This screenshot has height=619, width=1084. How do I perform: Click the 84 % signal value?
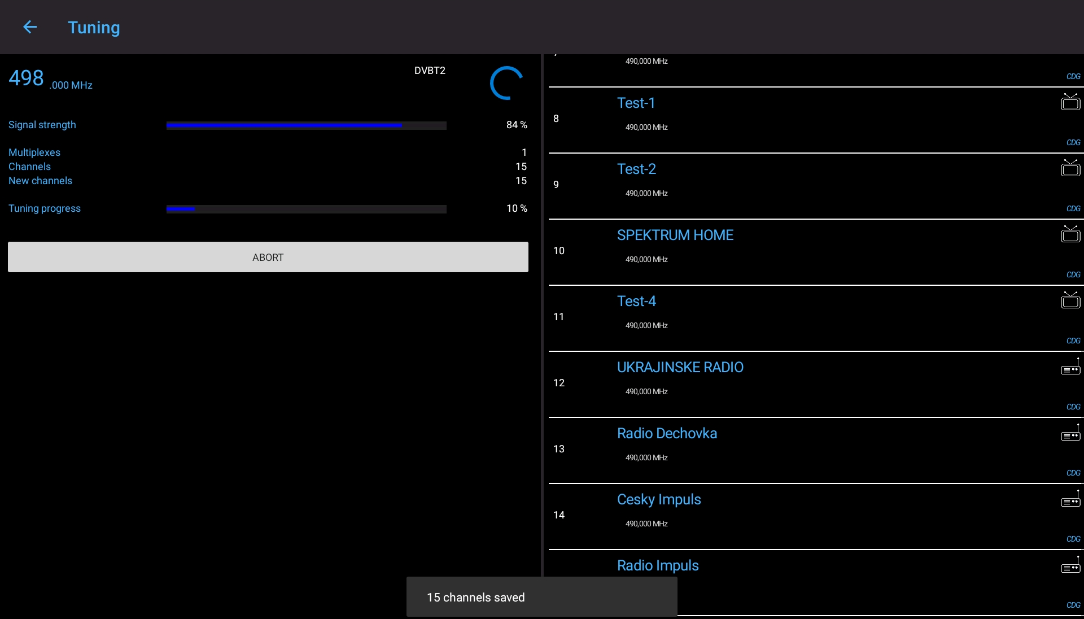(x=517, y=125)
